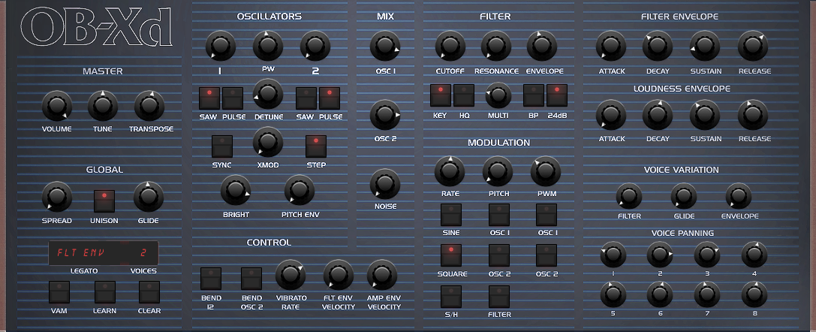Screen dimensions: 816x332
Task: Click the XMOD knob
Action: click(268, 141)
